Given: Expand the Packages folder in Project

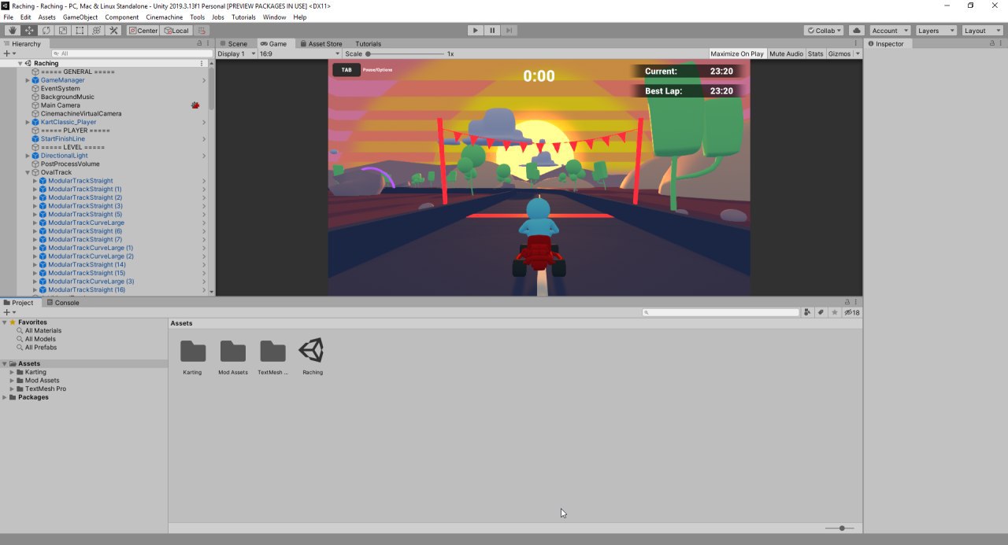Looking at the screenshot, I should (5, 397).
